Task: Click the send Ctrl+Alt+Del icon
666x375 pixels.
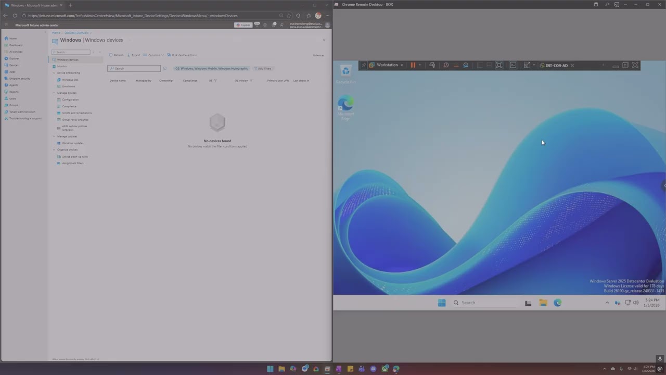Action: point(432,65)
